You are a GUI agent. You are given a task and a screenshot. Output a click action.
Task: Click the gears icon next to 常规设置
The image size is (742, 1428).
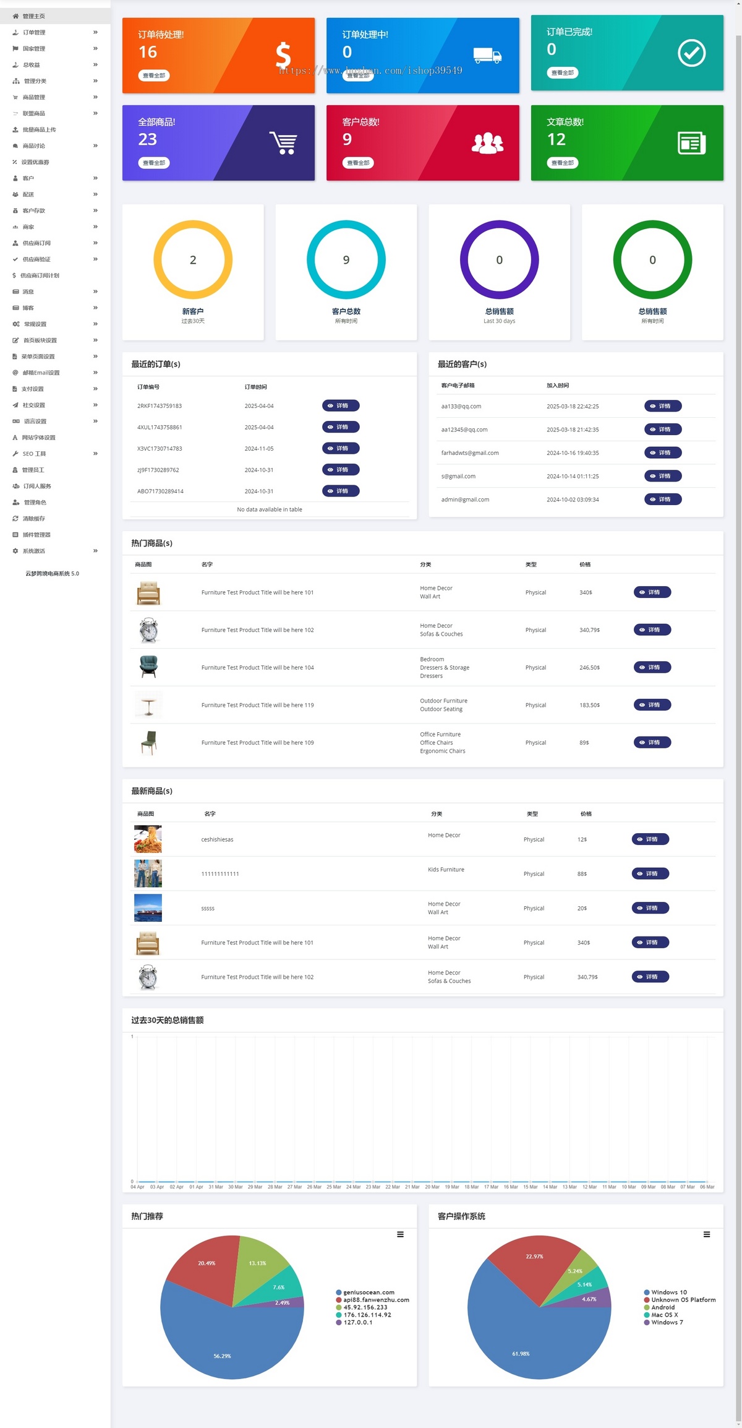[x=16, y=324]
